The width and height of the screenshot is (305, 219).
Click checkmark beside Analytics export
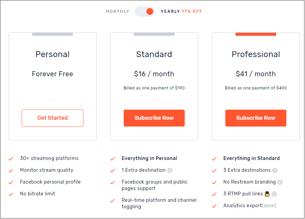(214, 206)
